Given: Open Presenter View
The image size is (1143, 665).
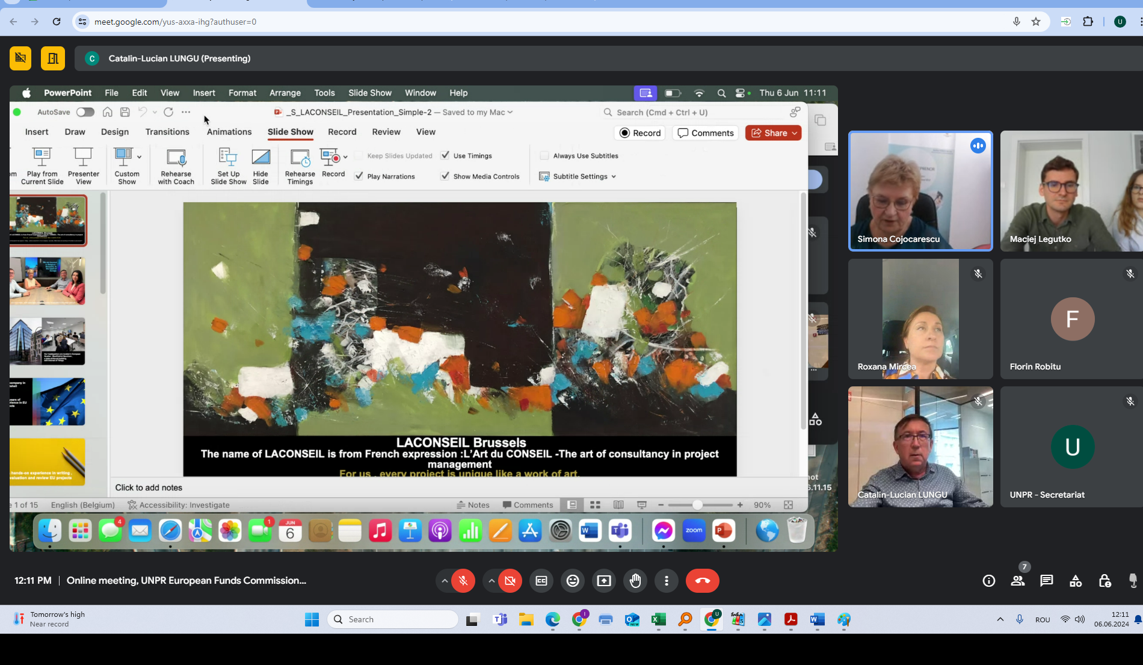Looking at the screenshot, I should 84,165.
